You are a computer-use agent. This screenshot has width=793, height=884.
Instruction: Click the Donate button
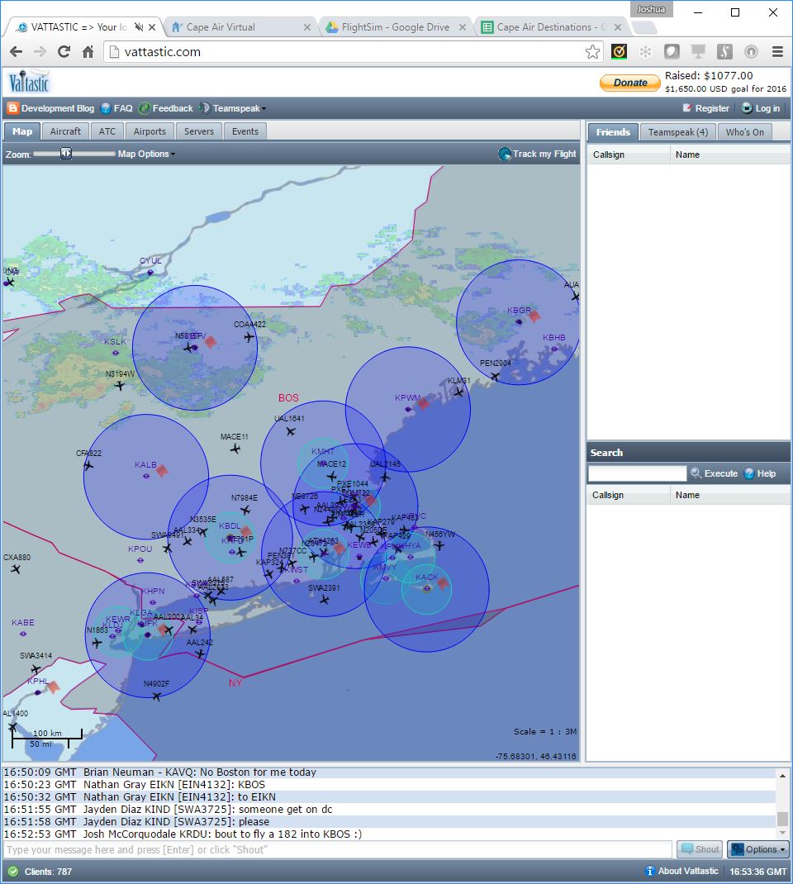(630, 83)
